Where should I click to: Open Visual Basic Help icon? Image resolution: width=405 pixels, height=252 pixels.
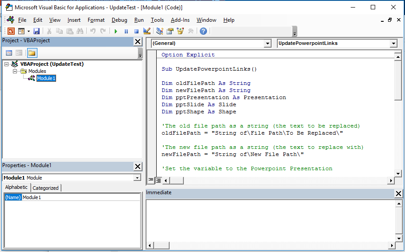(203, 31)
